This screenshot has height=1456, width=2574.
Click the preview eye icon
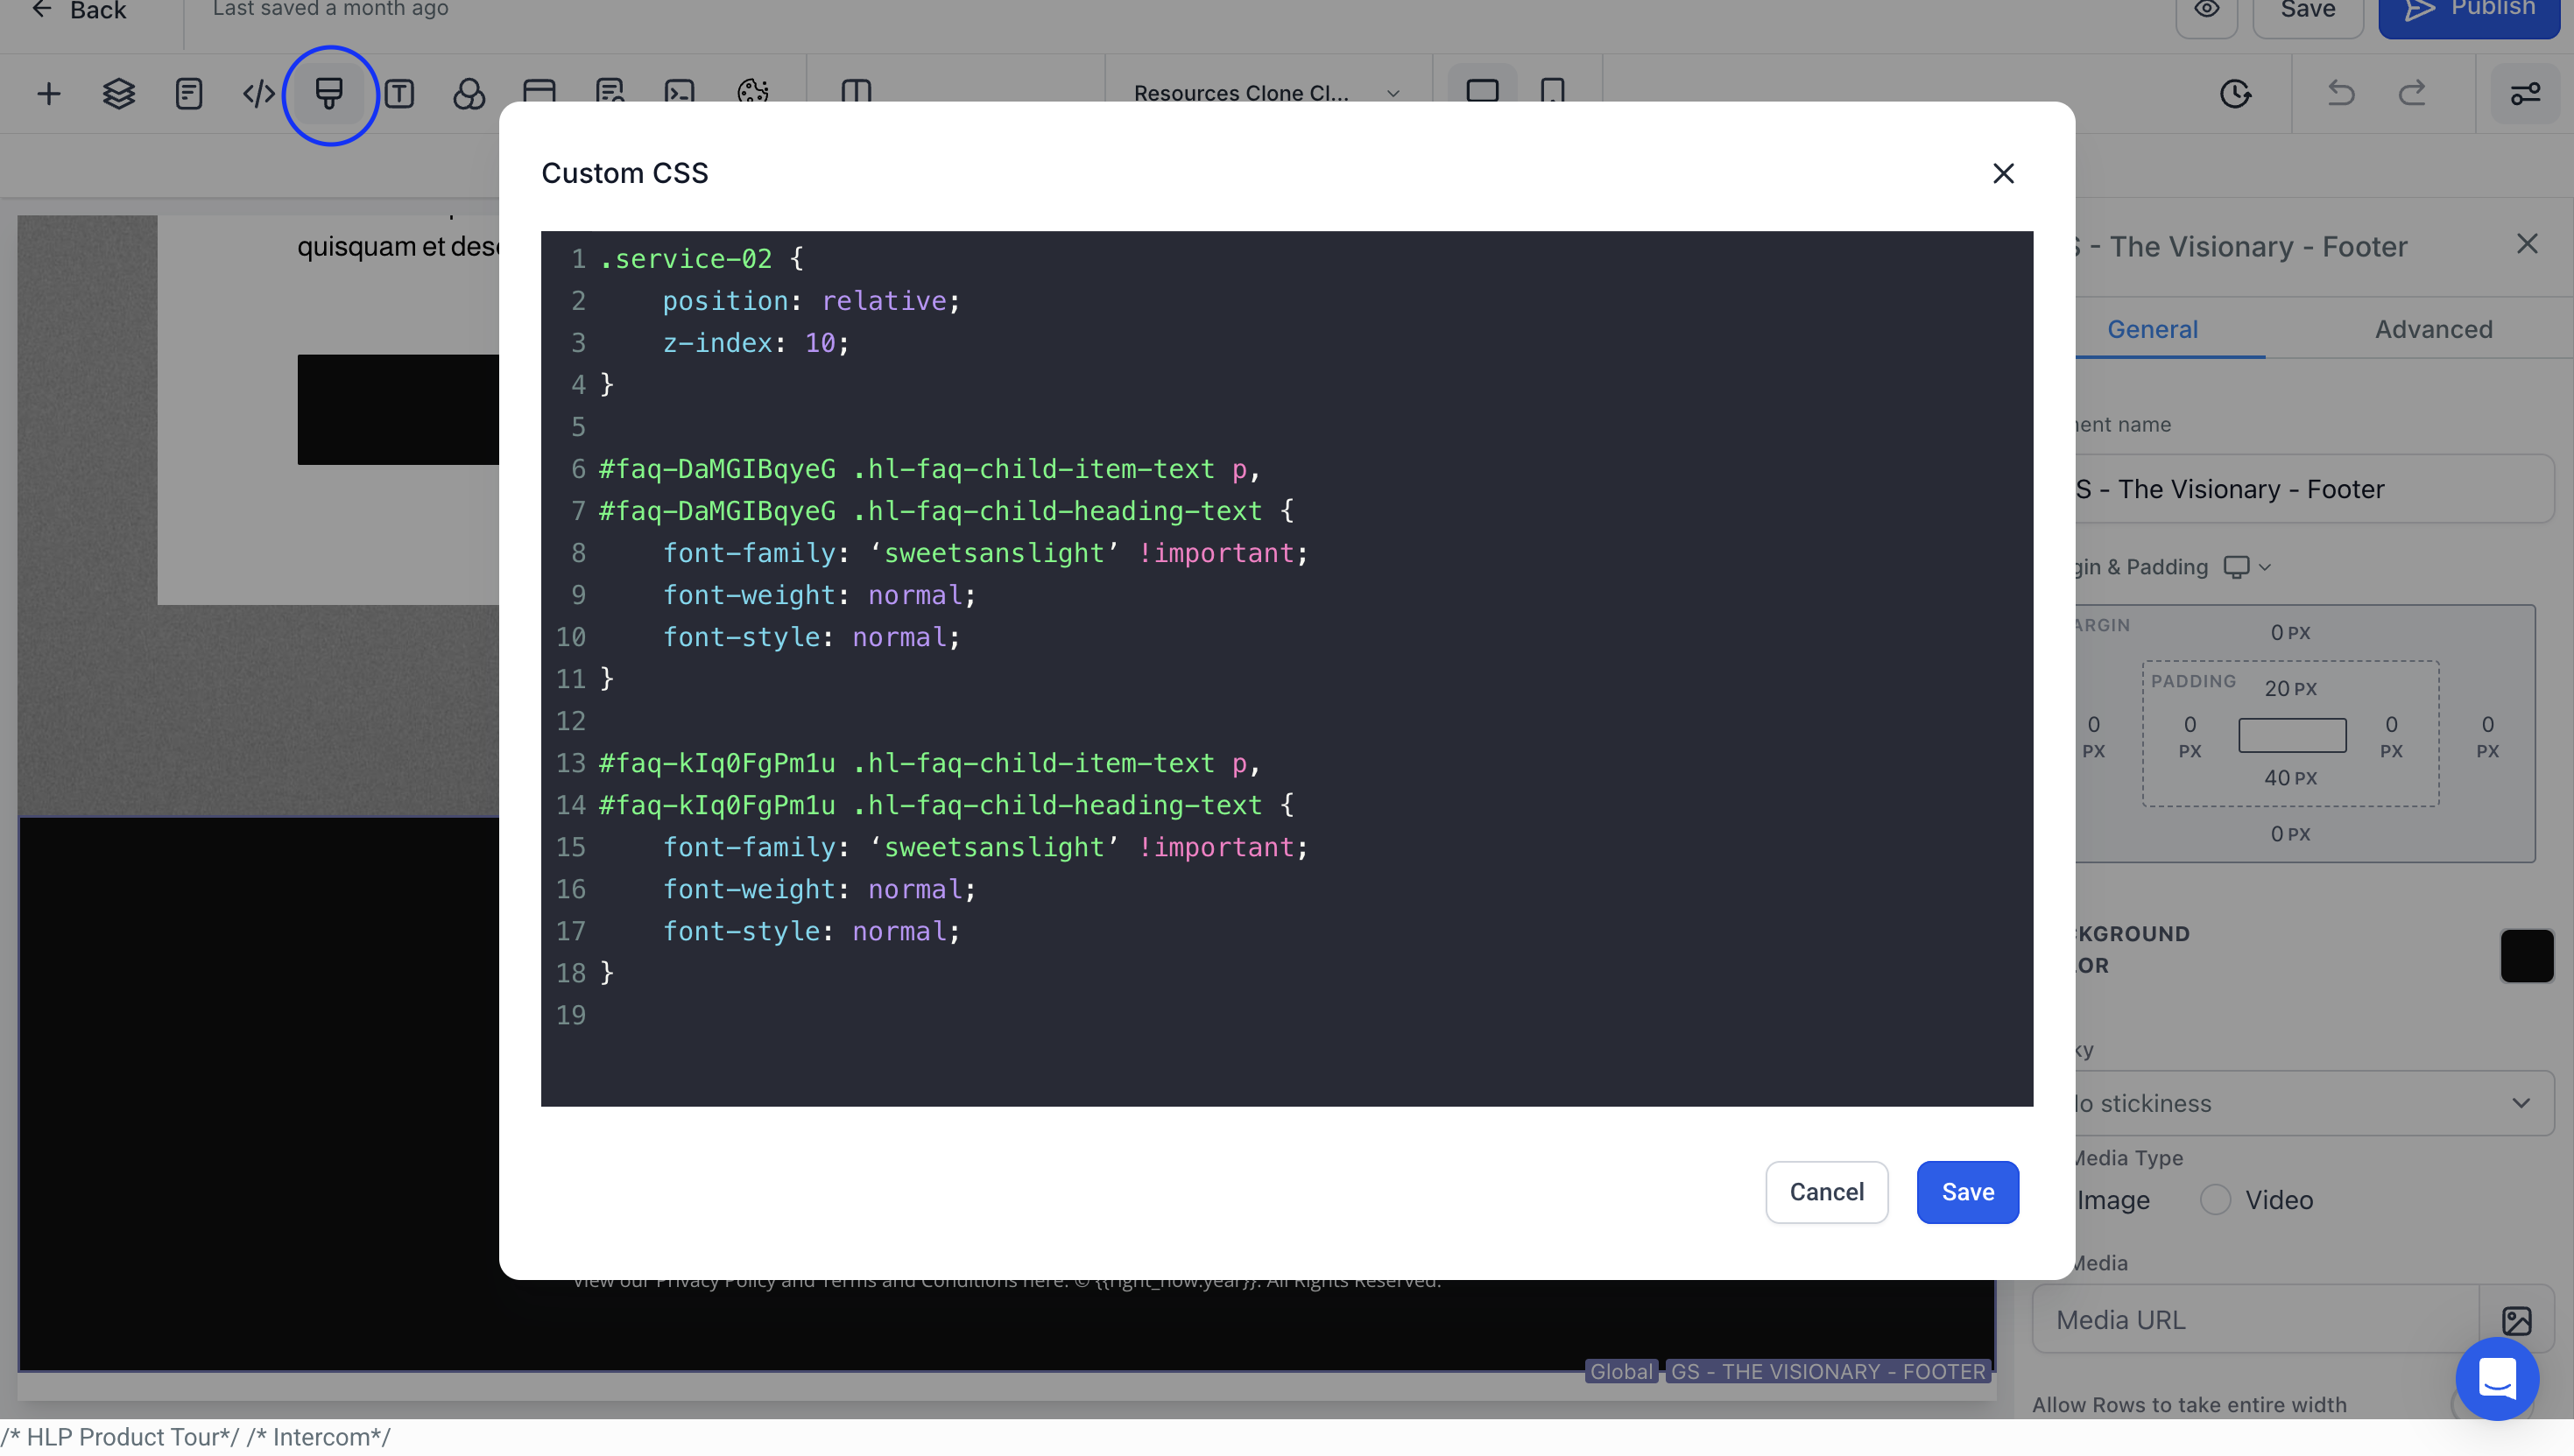click(x=2207, y=10)
